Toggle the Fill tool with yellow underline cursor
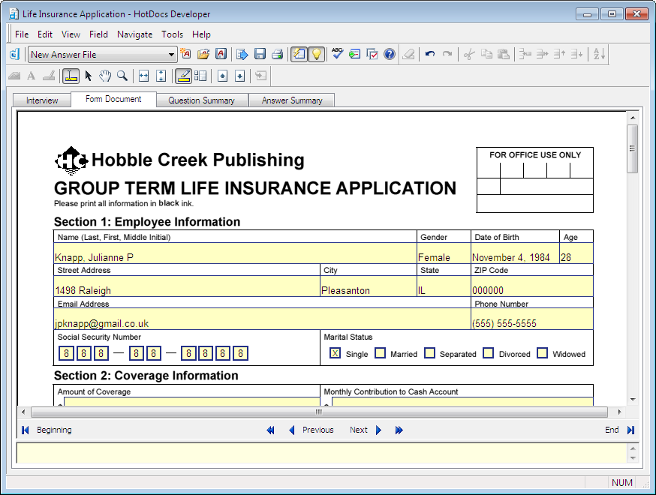Viewport: 656px width, 495px height. tap(71, 76)
